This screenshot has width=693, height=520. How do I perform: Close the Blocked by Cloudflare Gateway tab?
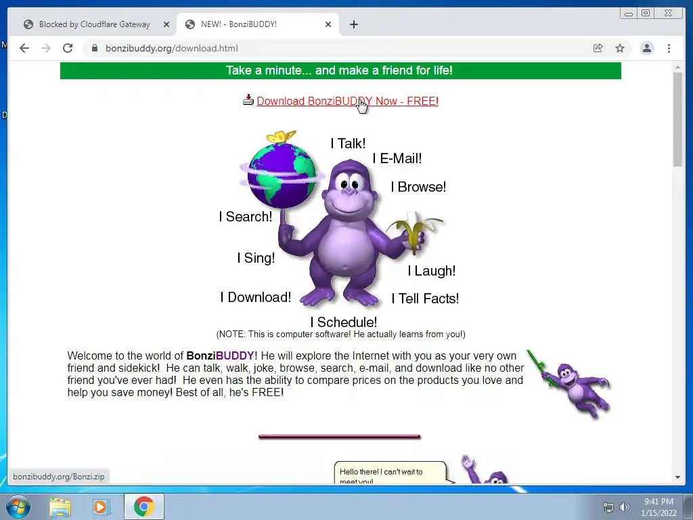pyautogui.click(x=166, y=24)
